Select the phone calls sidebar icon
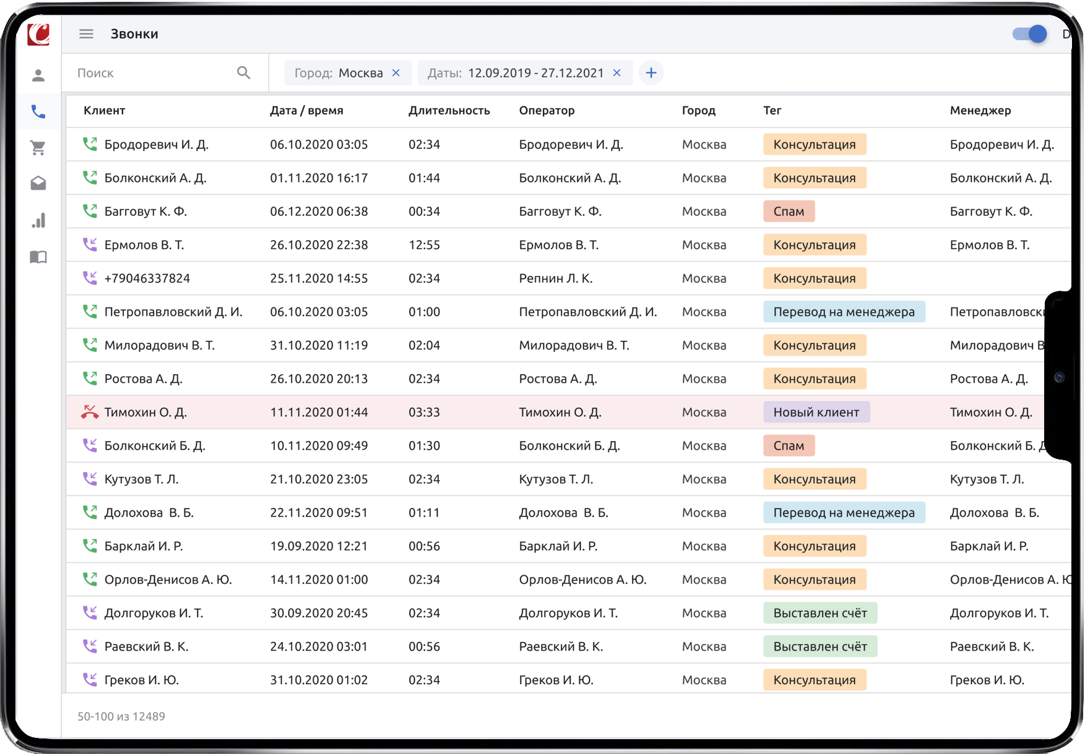This screenshot has height=754, width=1085. (38, 112)
